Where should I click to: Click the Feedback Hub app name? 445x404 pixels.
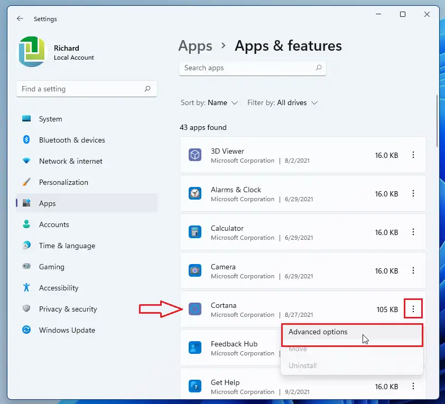pyautogui.click(x=234, y=344)
